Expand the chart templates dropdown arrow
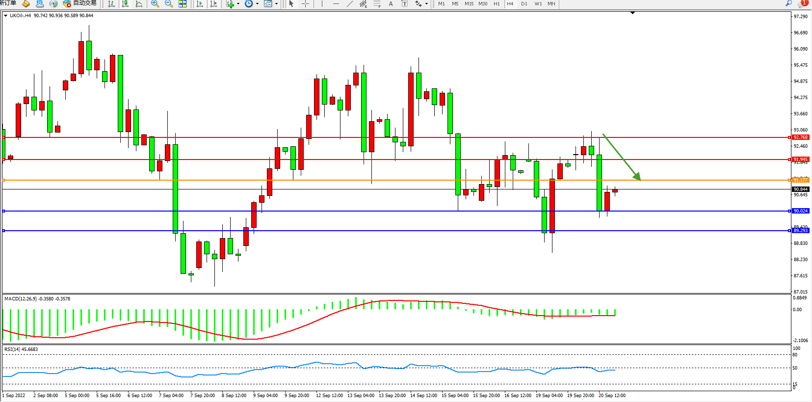The width and height of the screenshot is (812, 402). point(276,4)
